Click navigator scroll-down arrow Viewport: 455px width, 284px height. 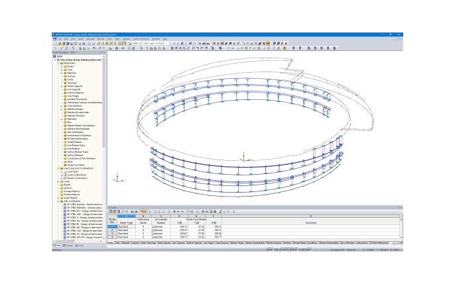click(x=104, y=238)
